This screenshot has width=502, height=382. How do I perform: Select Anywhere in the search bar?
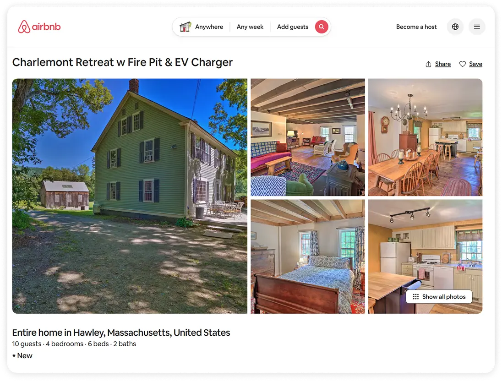209,27
